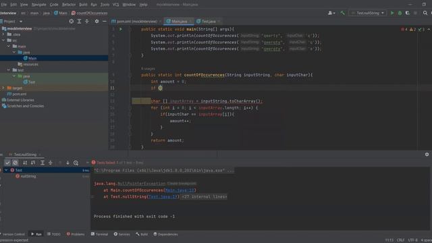The width and height of the screenshot is (432, 243).
Task: Sort tests by duration in the Run panel
Action: click(33, 163)
